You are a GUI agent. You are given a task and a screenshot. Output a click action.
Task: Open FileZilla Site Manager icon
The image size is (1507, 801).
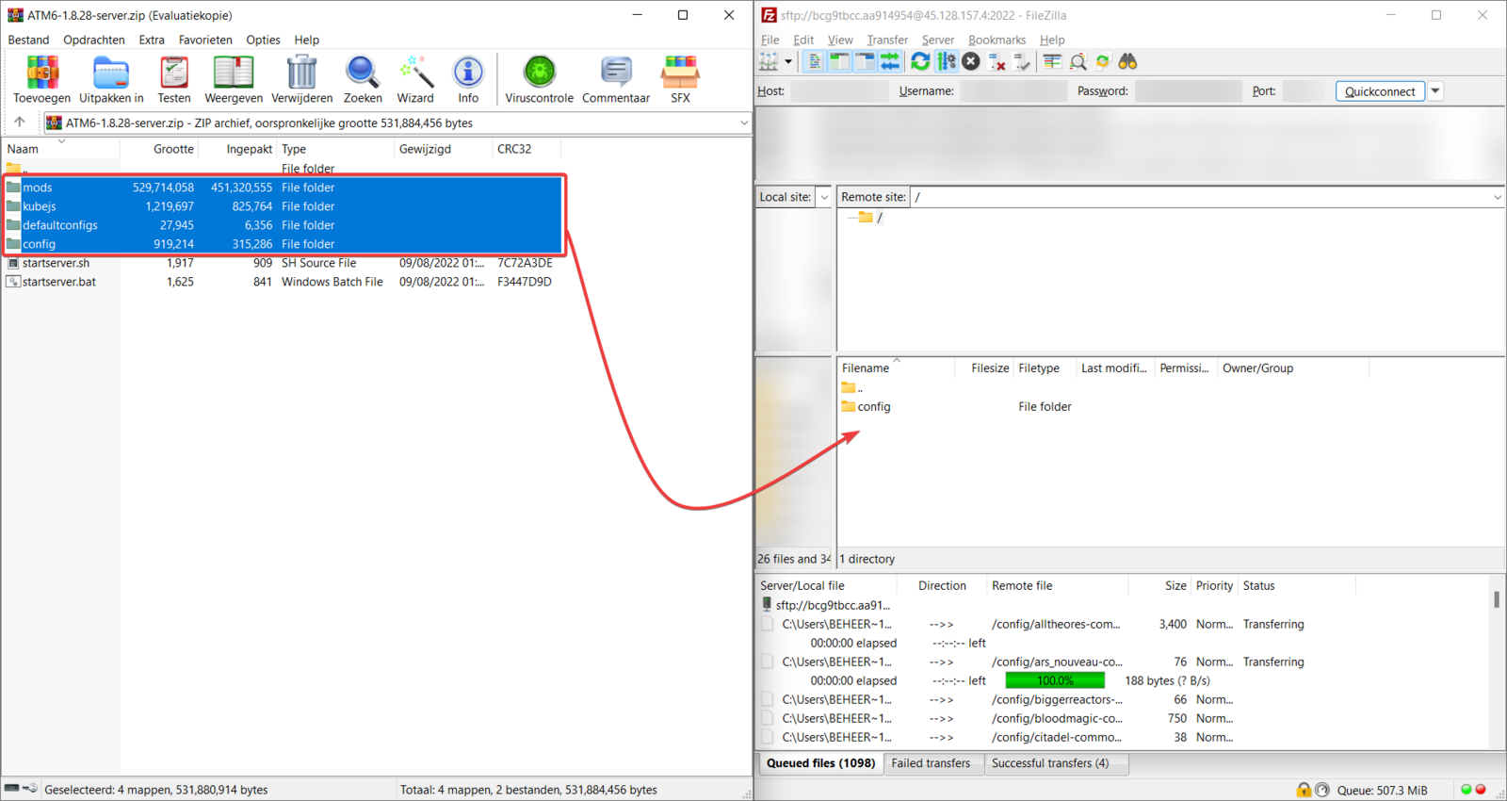(770, 62)
